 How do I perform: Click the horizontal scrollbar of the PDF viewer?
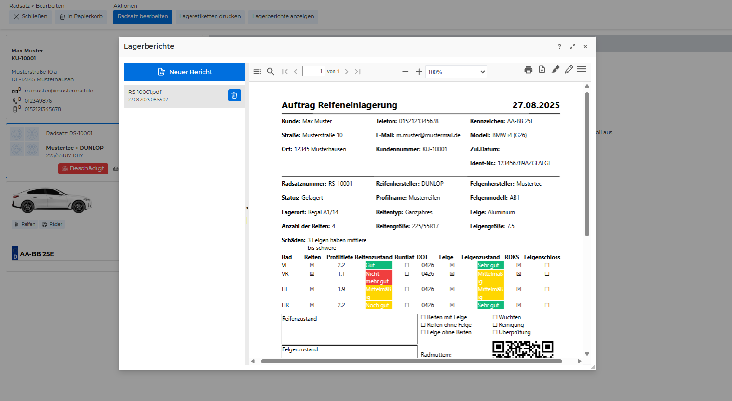pyautogui.click(x=411, y=361)
